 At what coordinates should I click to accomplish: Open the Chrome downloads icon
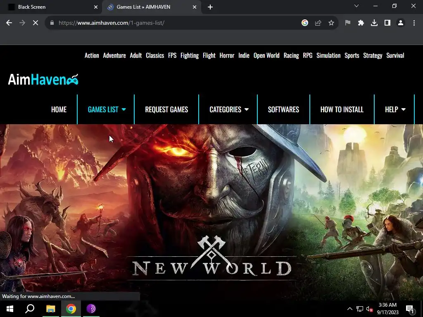374,23
